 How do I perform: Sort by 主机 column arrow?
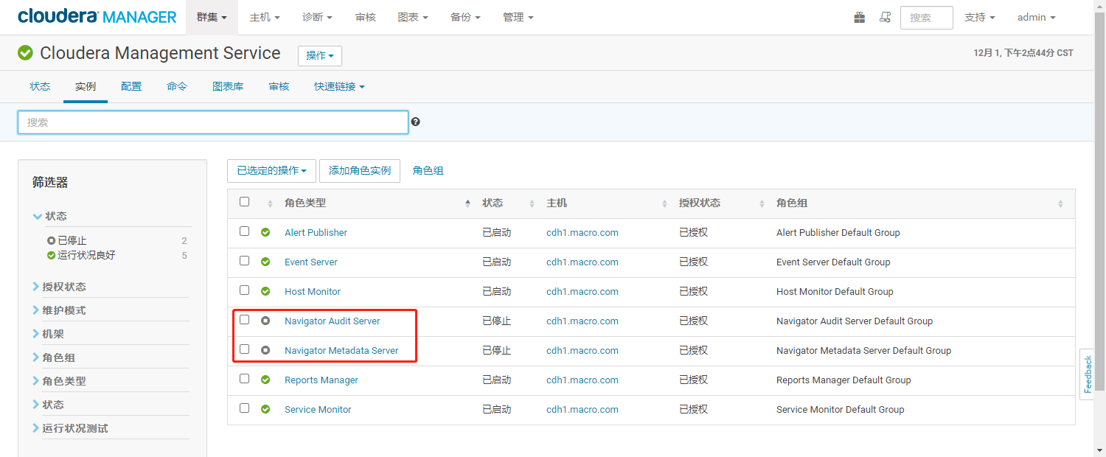tap(664, 203)
